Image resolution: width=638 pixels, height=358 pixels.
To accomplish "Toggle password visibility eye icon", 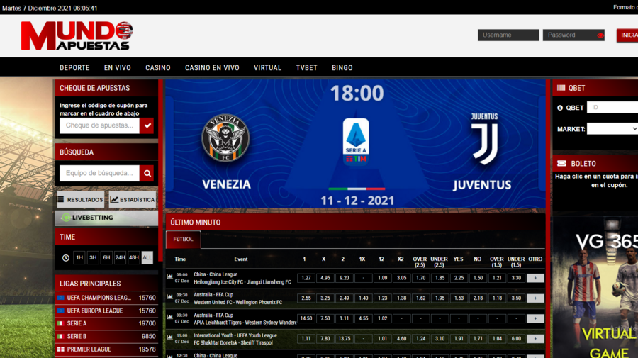I will (x=600, y=35).
